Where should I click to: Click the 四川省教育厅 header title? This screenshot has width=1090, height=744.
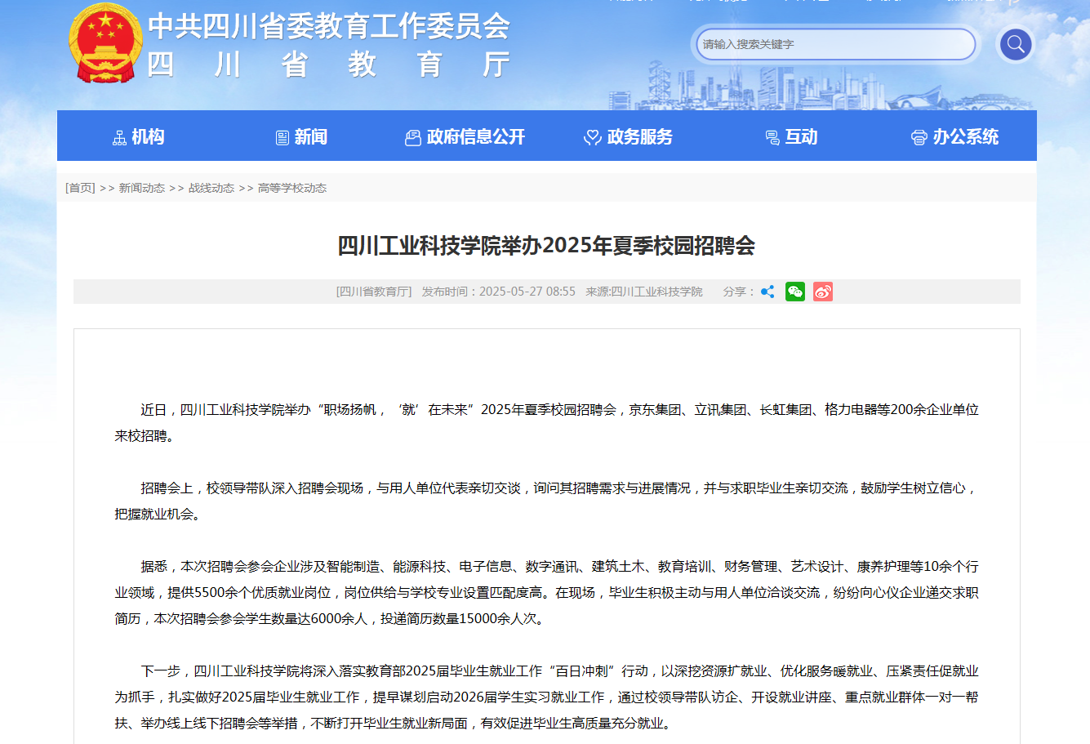328,65
